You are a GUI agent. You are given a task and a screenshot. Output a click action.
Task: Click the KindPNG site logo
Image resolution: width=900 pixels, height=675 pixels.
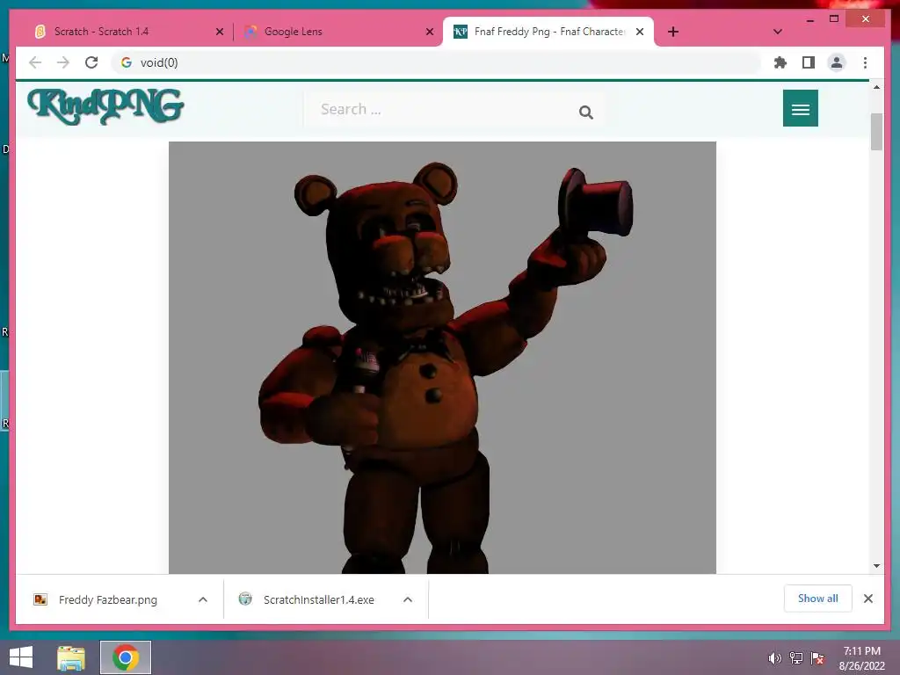pyautogui.click(x=105, y=106)
